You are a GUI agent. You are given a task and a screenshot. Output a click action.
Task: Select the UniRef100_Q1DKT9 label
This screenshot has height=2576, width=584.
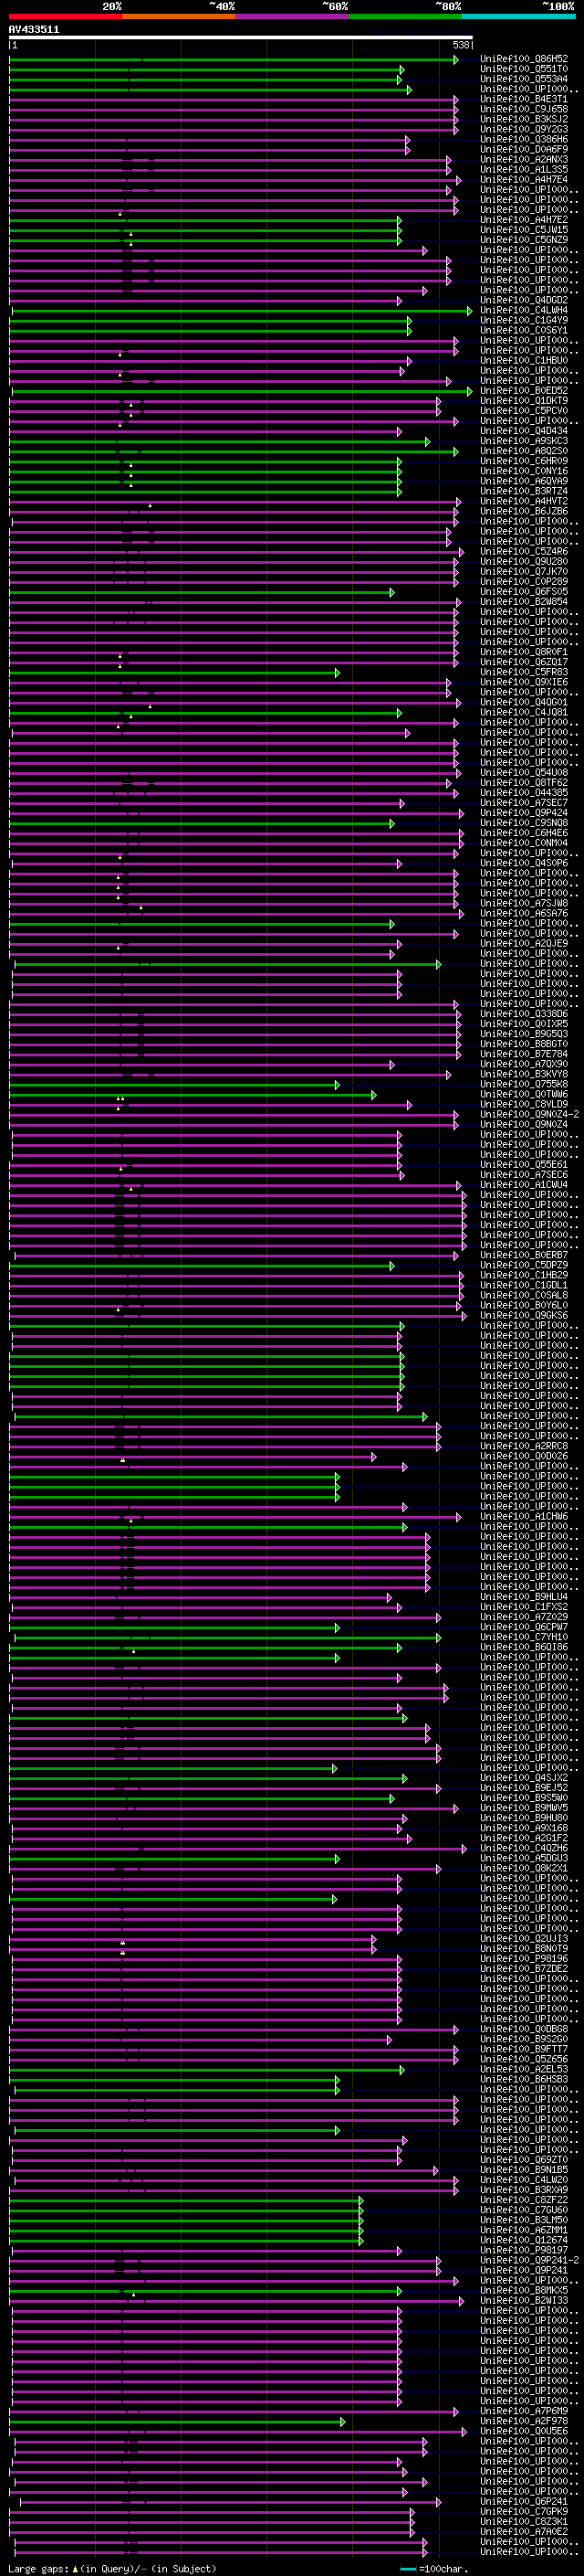[524, 401]
